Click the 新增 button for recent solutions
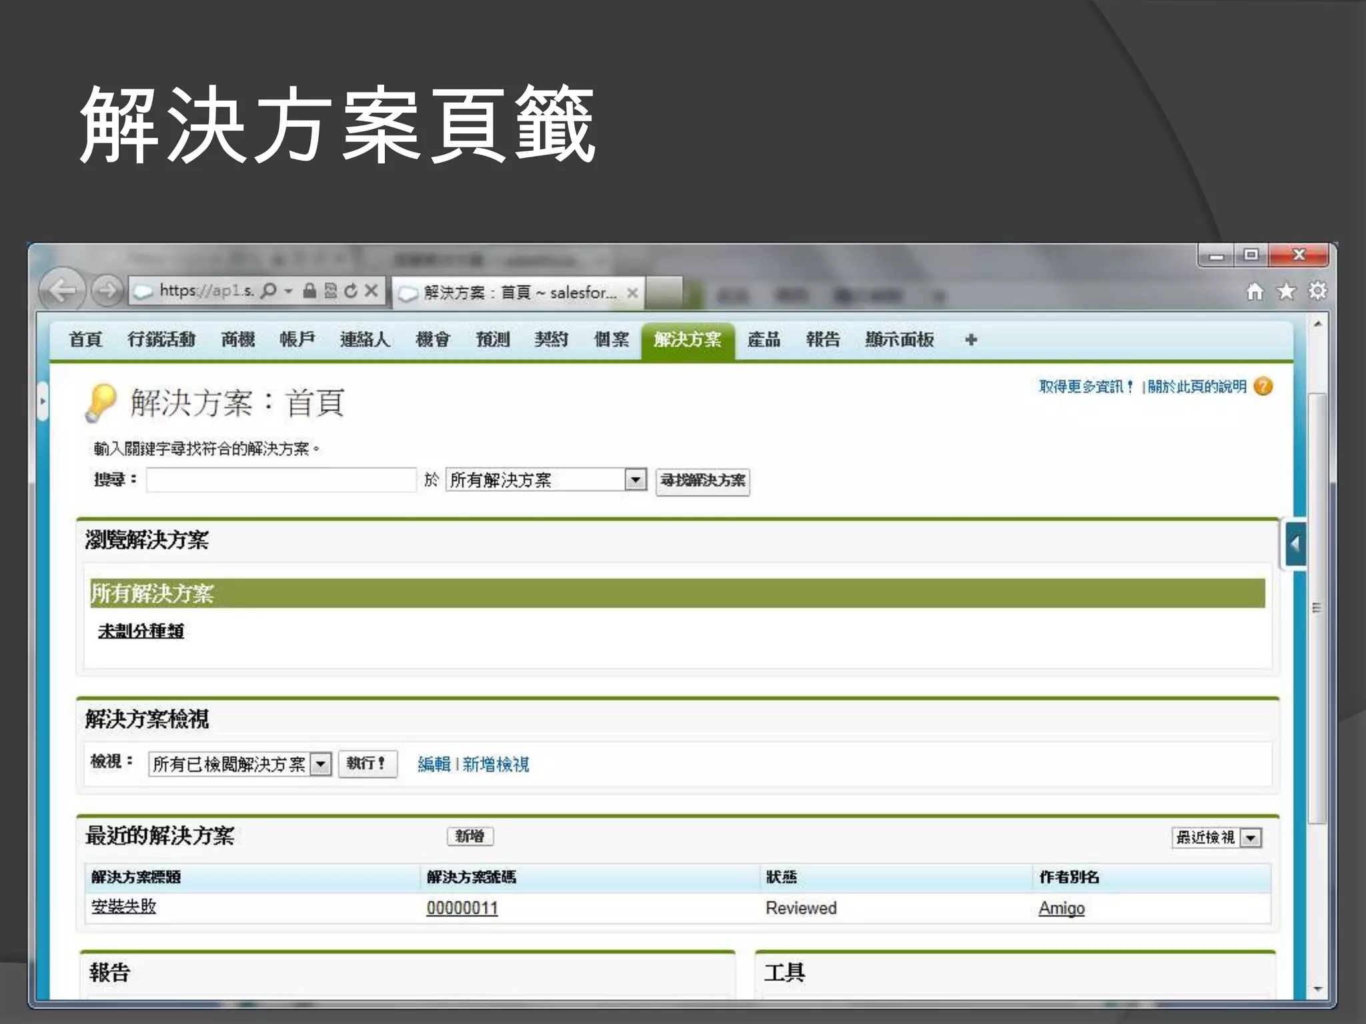 [470, 836]
